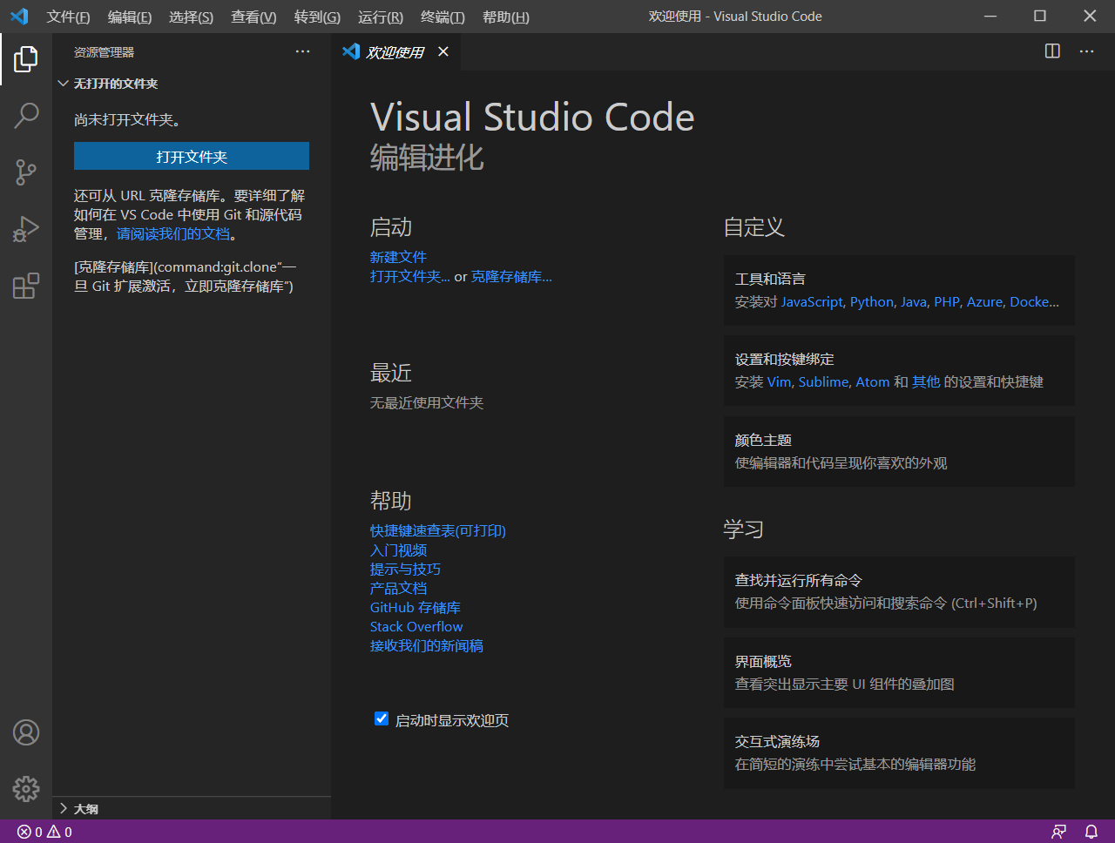
Task: Click the split editor icon
Action: coord(1052,51)
